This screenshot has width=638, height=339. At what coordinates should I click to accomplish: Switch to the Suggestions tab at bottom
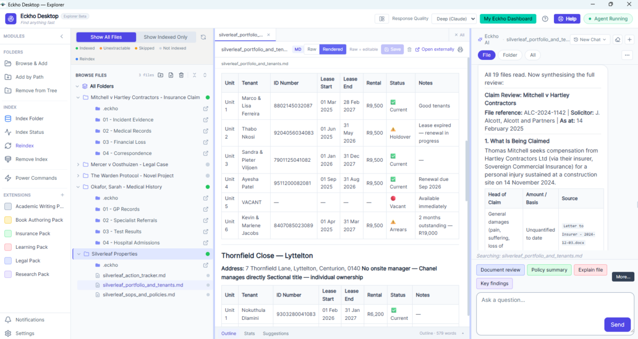click(275, 334)
